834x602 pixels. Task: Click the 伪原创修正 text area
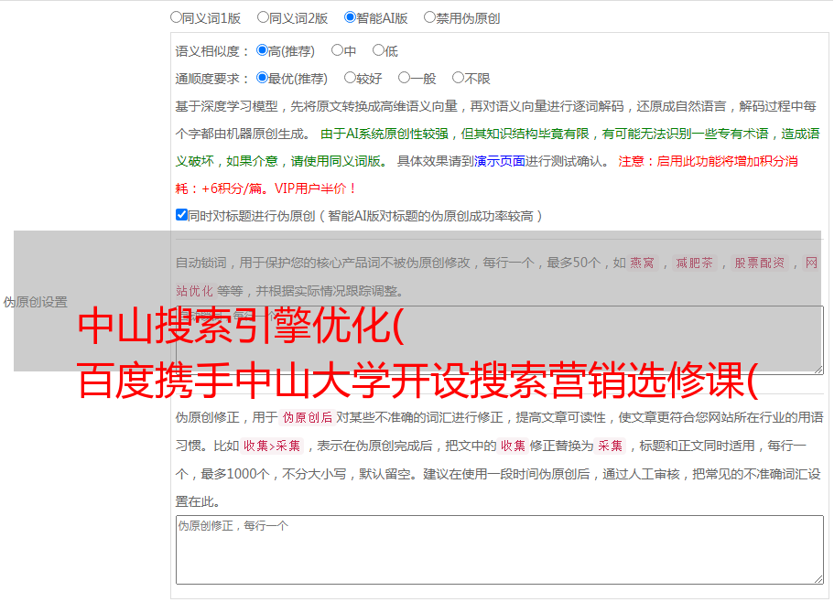coord(500,550)
